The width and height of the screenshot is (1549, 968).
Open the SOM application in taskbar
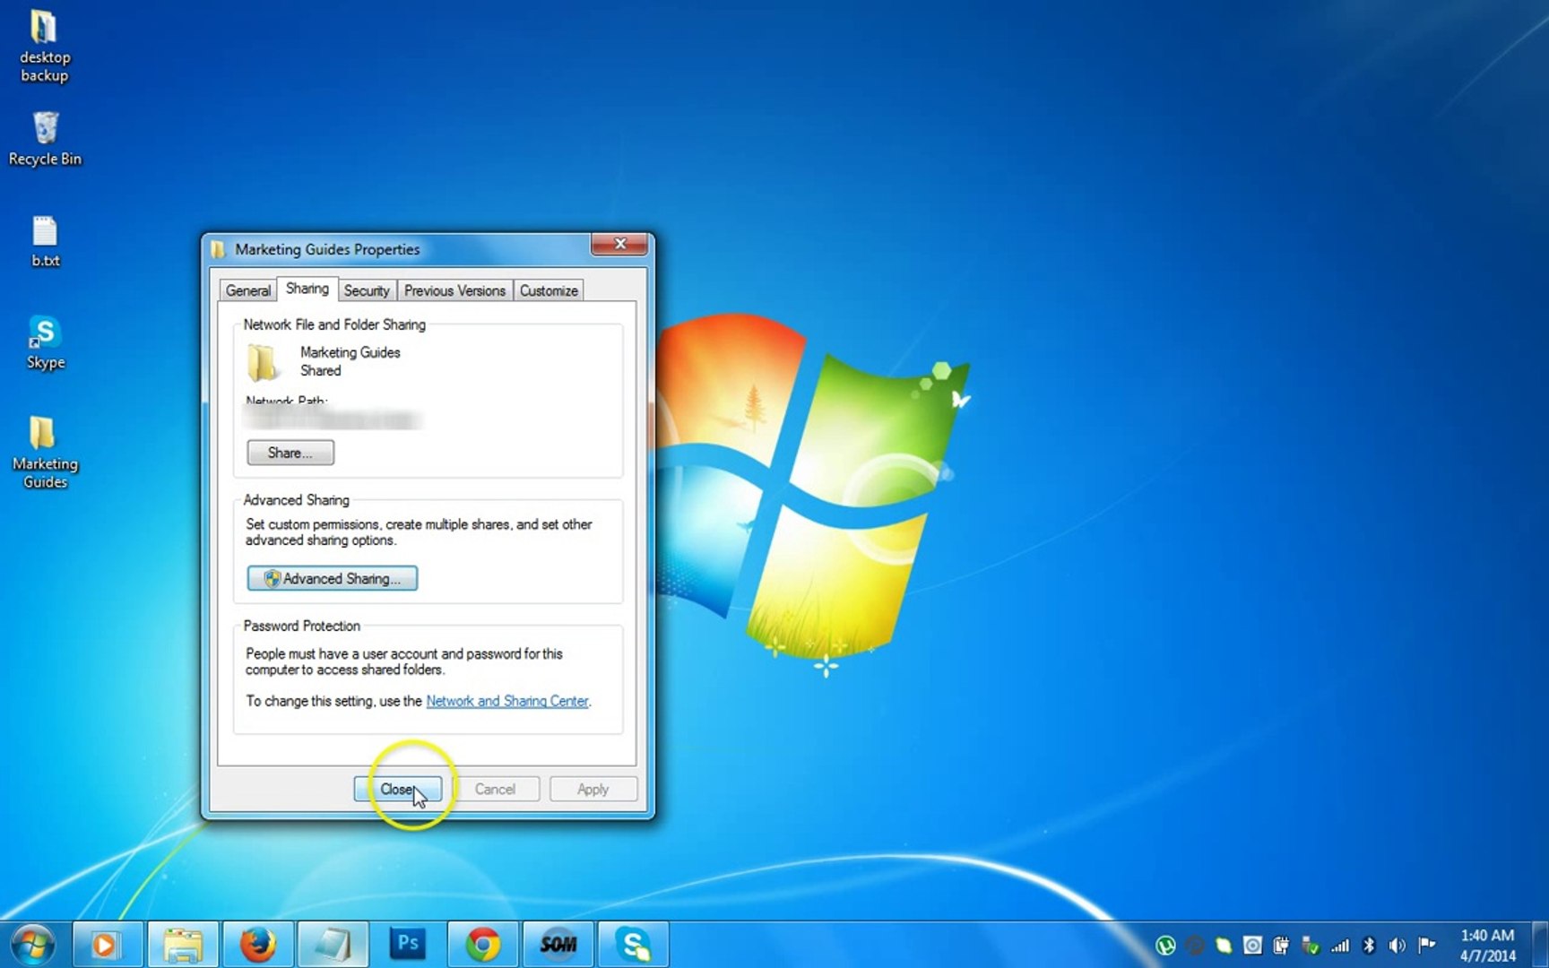[558, 945]
